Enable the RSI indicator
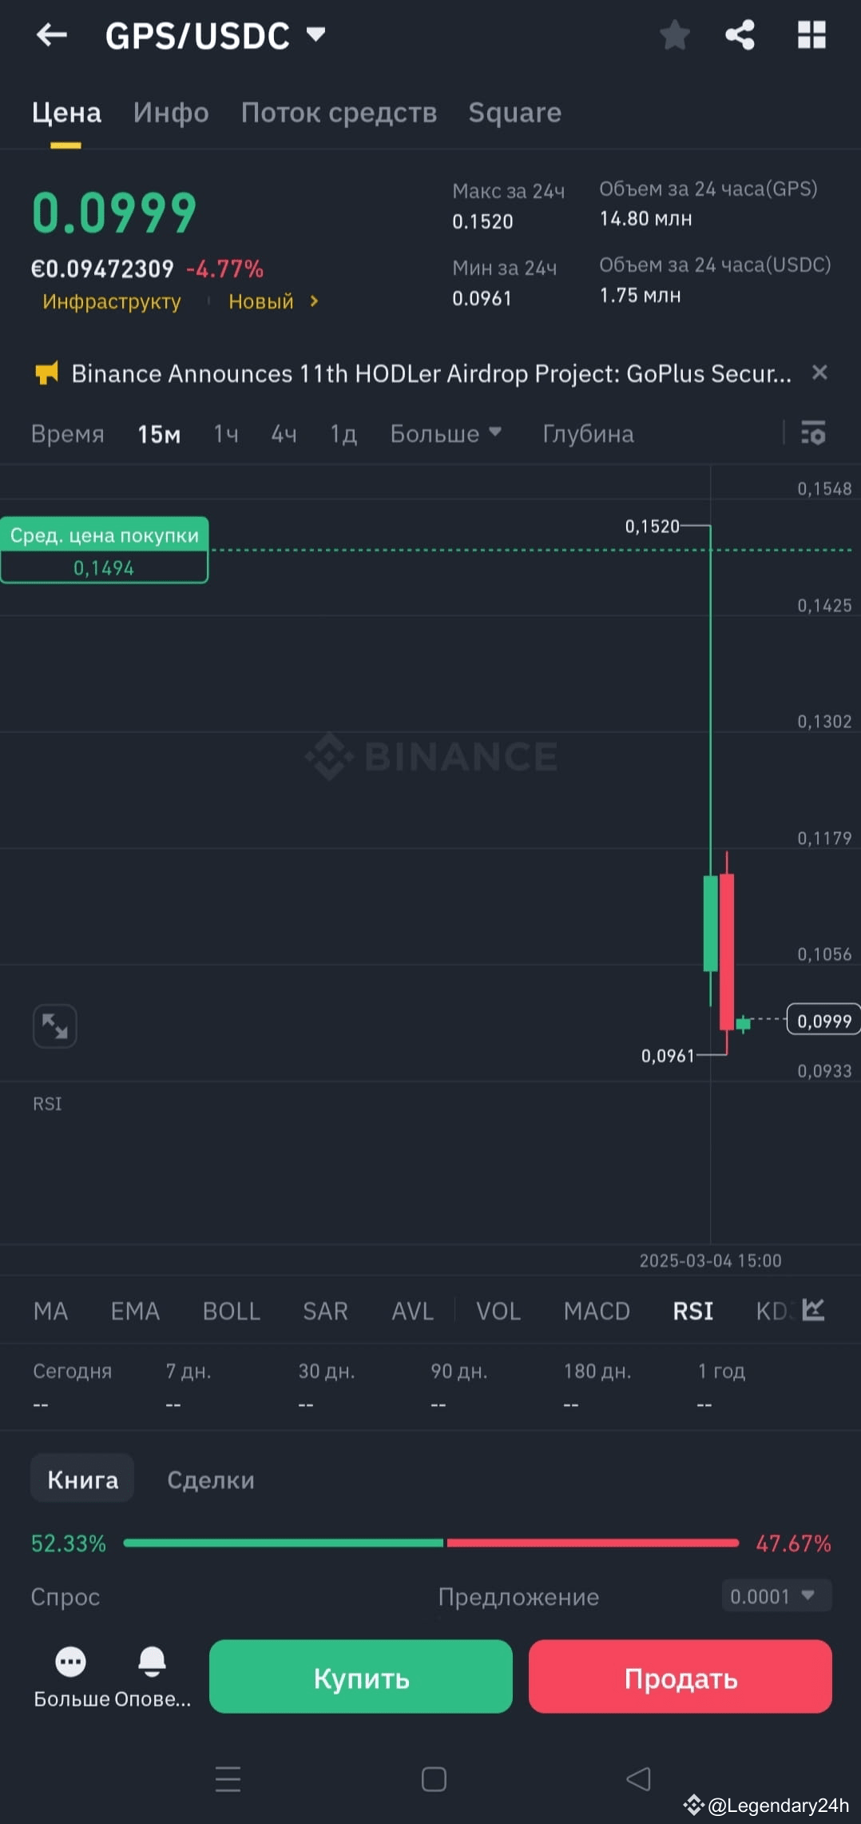The width and height of the screenshot is (861, 1824). pos(692,1311)
